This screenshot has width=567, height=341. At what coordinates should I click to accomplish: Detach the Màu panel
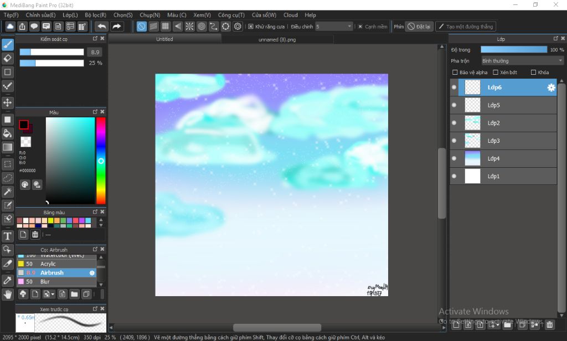(x=95, y=112)
